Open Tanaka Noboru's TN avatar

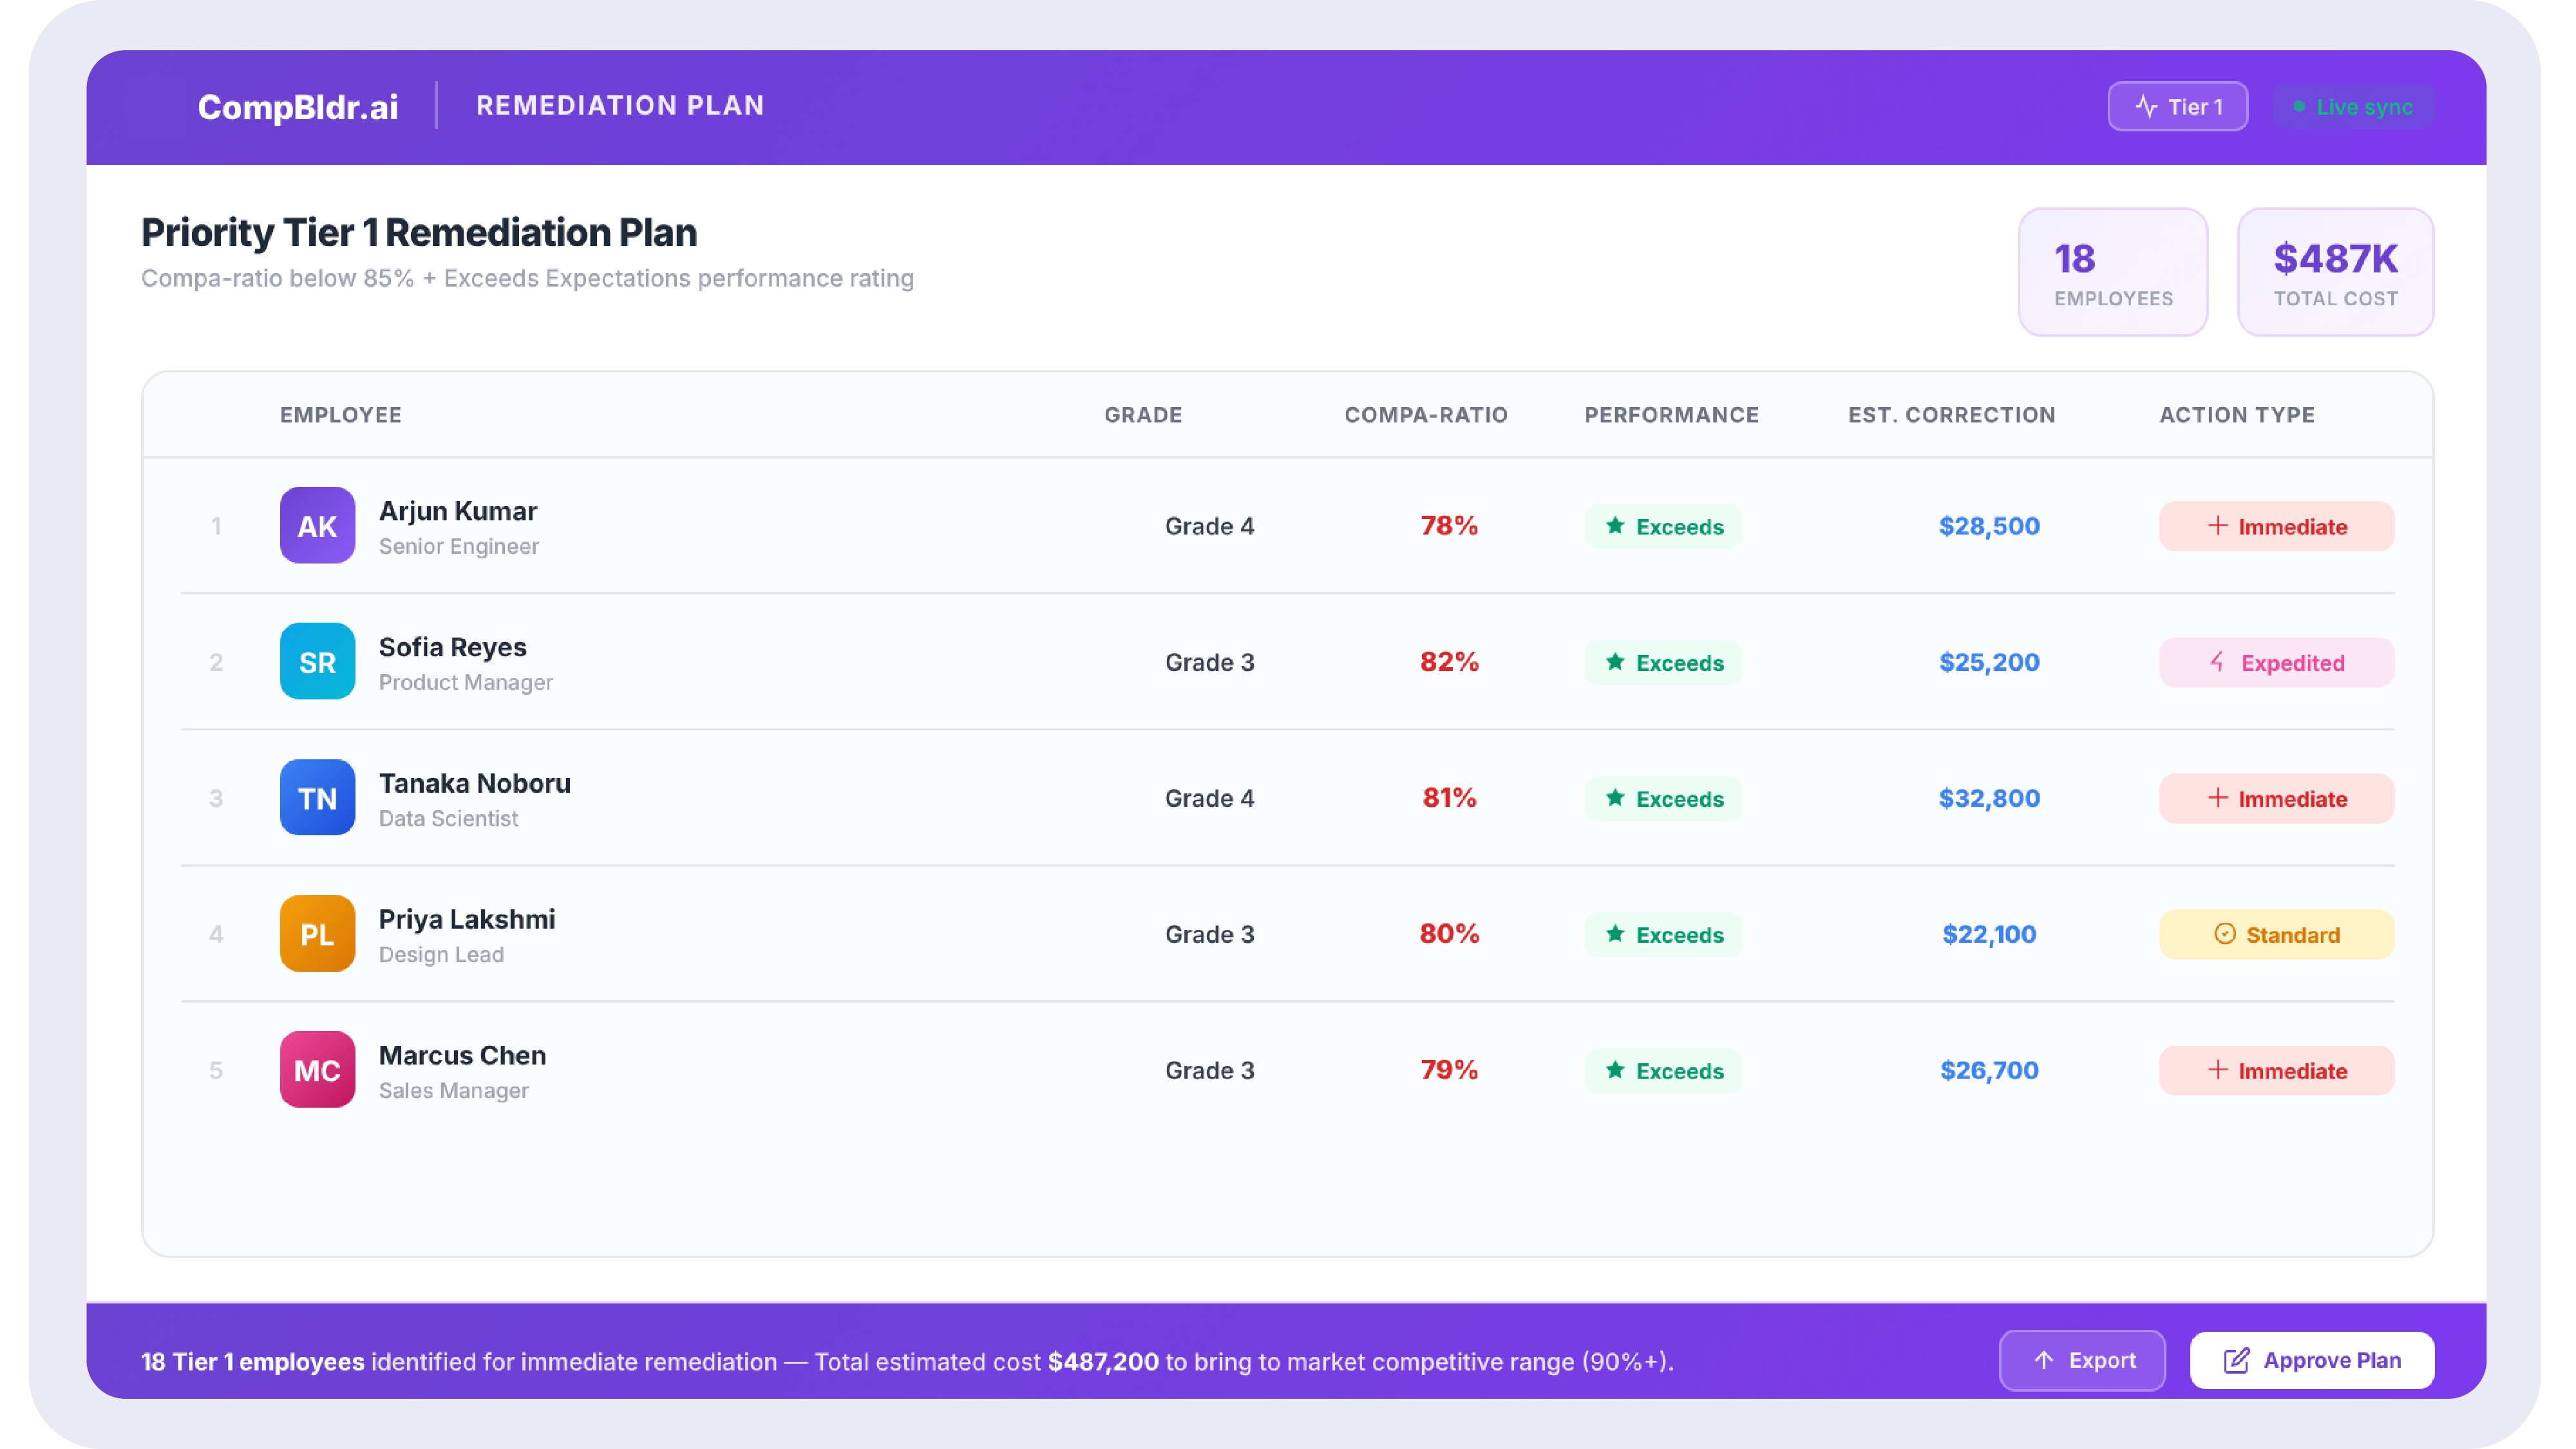pos(317,798)
